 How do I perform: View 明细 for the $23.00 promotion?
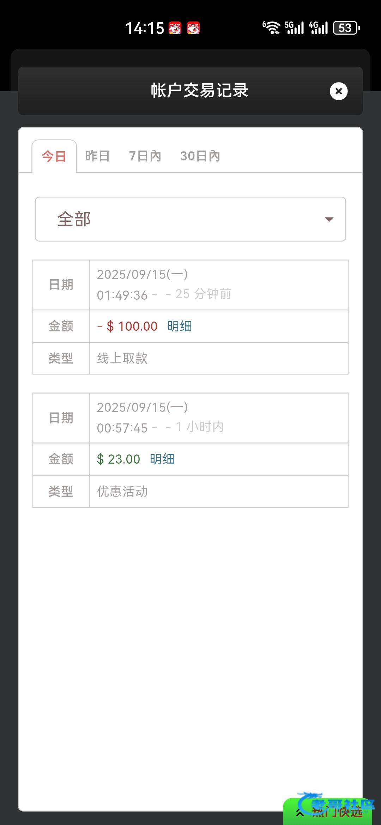(x=162, y=459)
